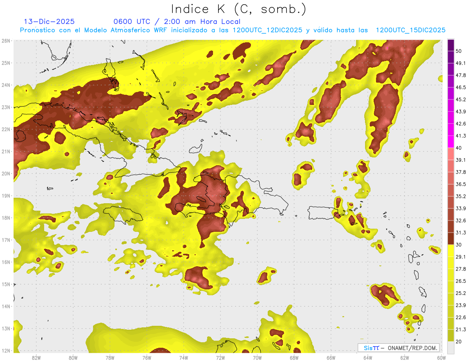Click the latitude axis label '20N'
The height and width of the screenshot is (363, 469).
pos(5,173)
